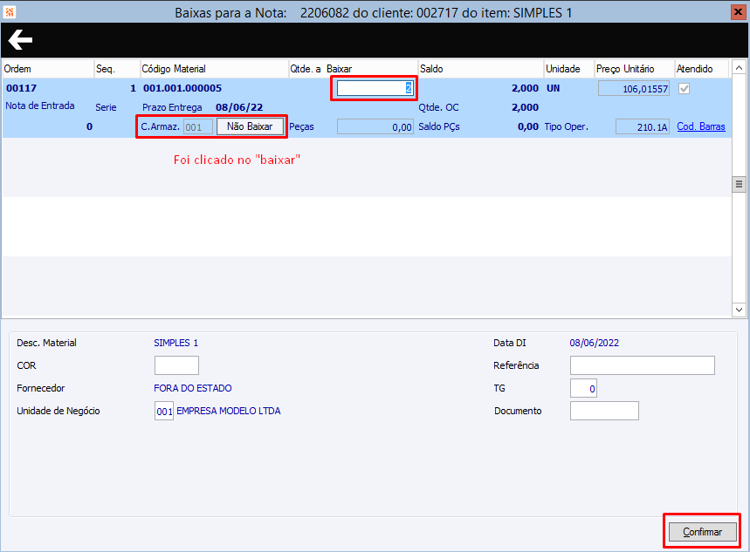Click the Seq. column header

point(117,69)
